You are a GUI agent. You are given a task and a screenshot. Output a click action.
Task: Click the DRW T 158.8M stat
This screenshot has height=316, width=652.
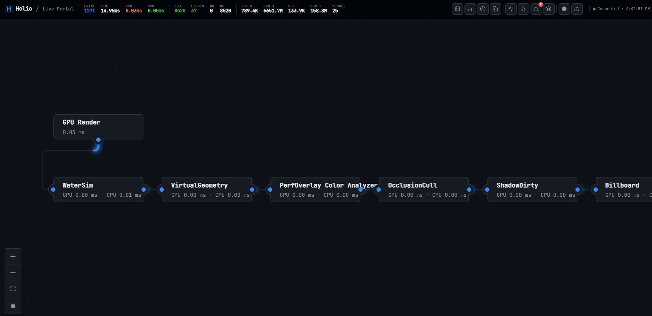click(318, 9)
